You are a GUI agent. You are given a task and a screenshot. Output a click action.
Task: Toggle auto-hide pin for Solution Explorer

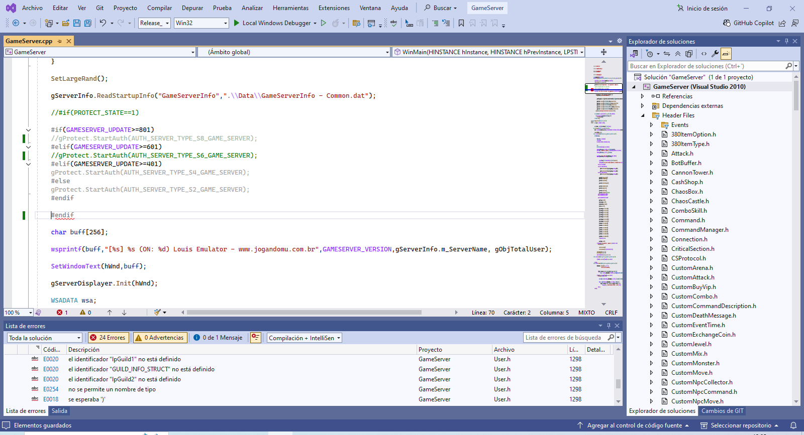click(x=786, y=41)
